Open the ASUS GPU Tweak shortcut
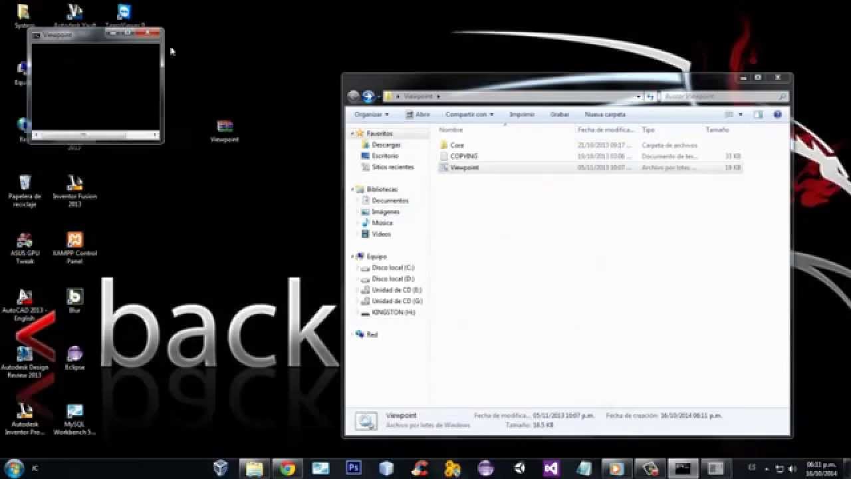The height and width of the screenshot is (479, 851). [25, 247]
